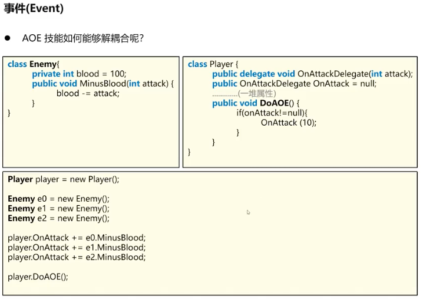Click the question text about AOE 技能

coord(82,38)
